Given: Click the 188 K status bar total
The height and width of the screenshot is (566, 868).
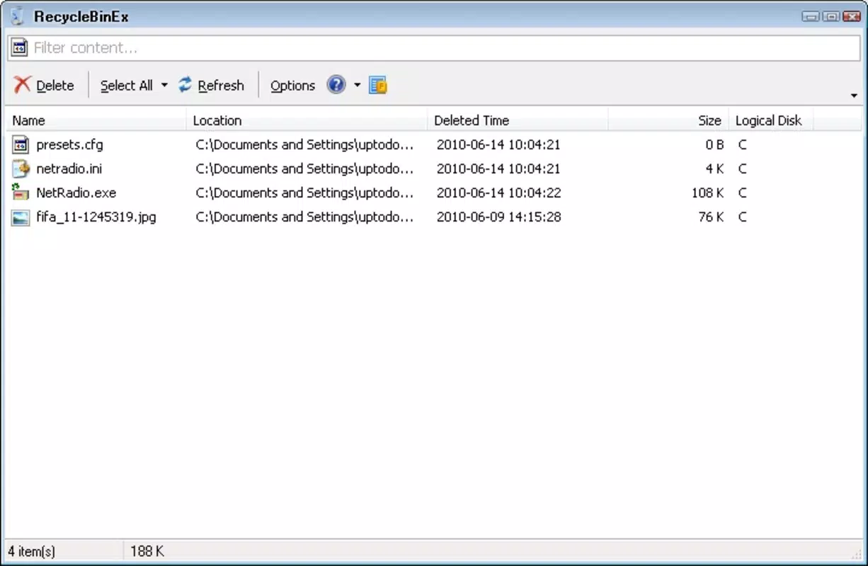Looking at the screenshot, I should click(x=147, y=550).
